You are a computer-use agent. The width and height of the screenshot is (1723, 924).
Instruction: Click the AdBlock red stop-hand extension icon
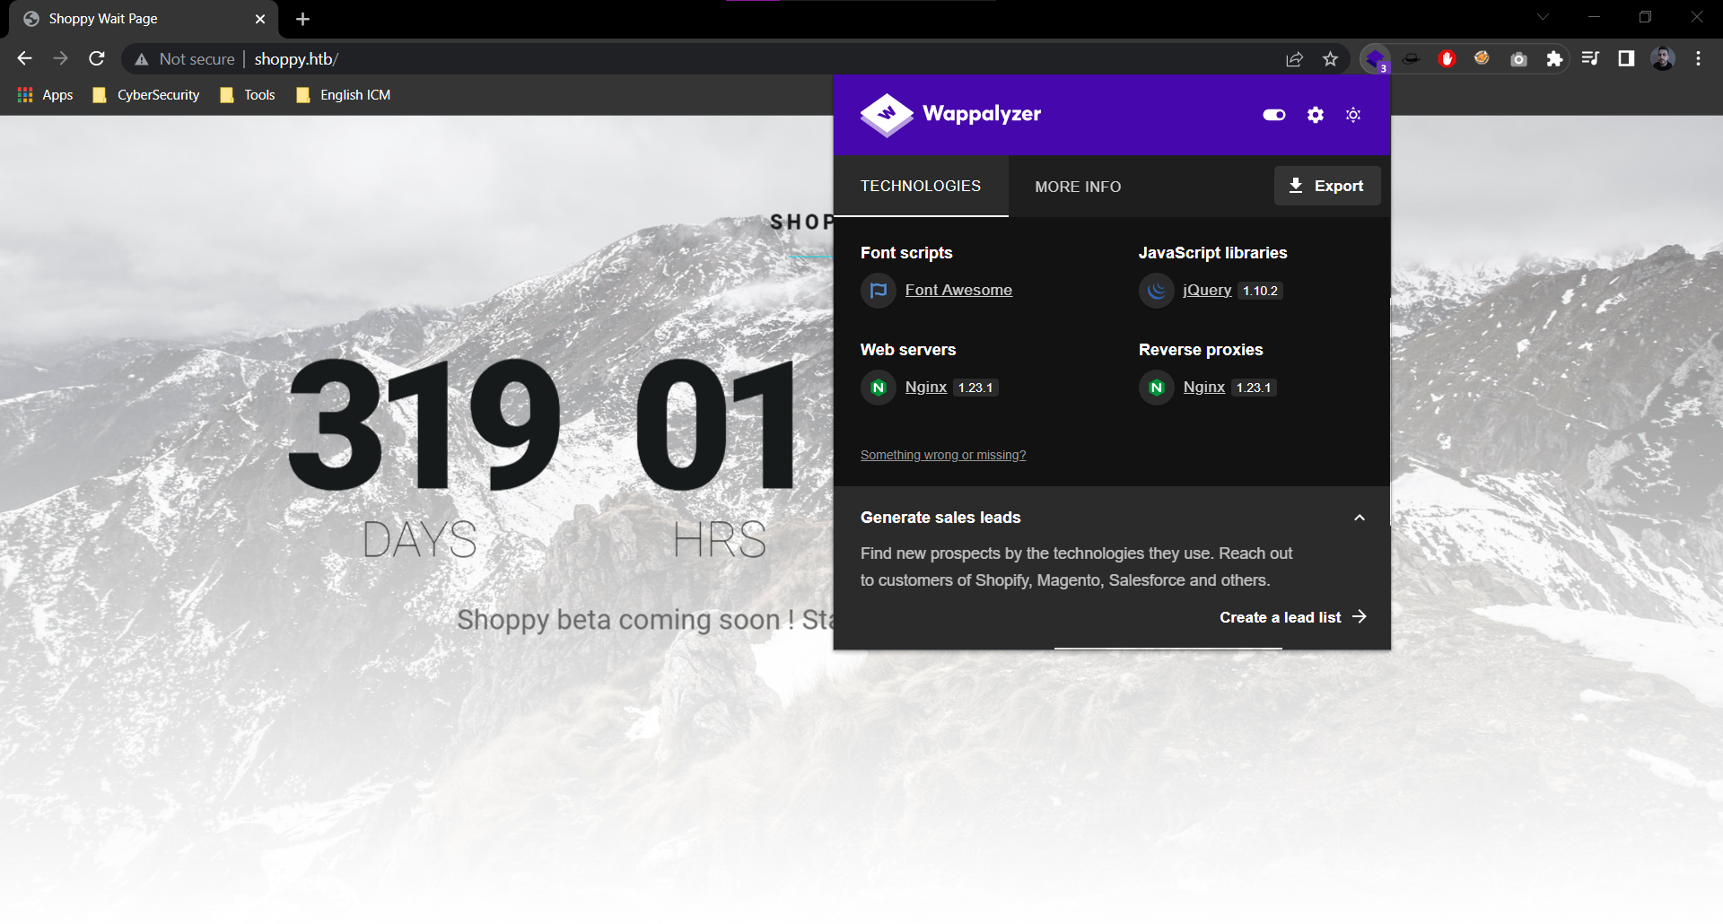tap(1447, 59)
